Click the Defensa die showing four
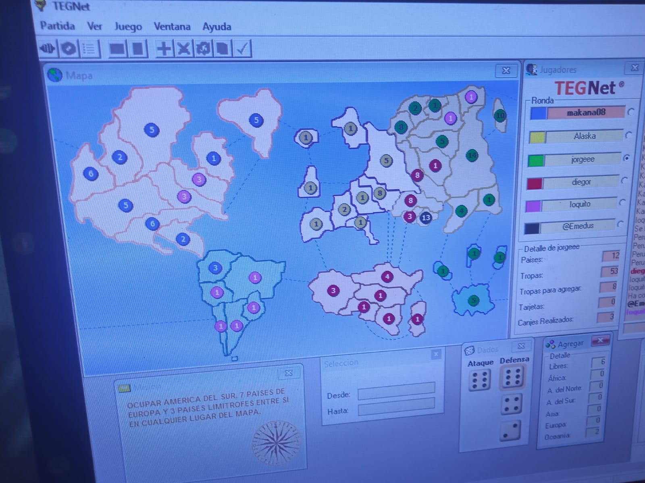The height and width of the screenshot is (483, 645). coord(511,405)
